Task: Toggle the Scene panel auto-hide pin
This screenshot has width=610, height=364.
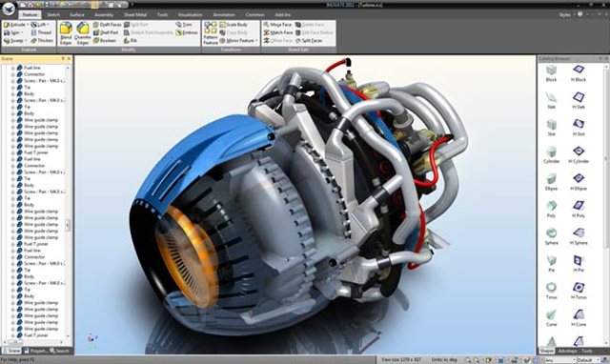Action: point(63,59)
